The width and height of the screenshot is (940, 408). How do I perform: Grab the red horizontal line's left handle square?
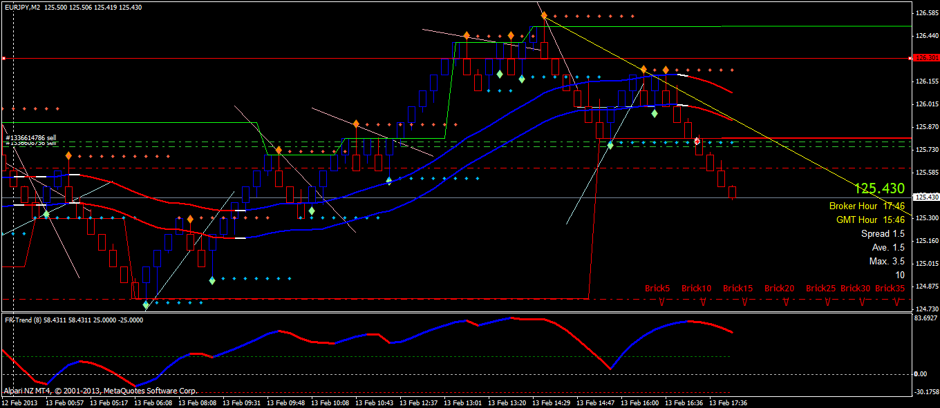[3, 59]
